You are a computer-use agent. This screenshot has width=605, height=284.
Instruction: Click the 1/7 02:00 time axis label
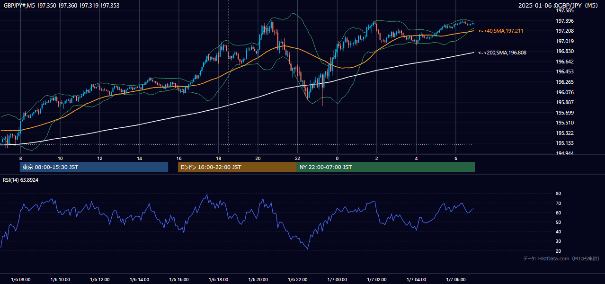[x=376, y=279]
